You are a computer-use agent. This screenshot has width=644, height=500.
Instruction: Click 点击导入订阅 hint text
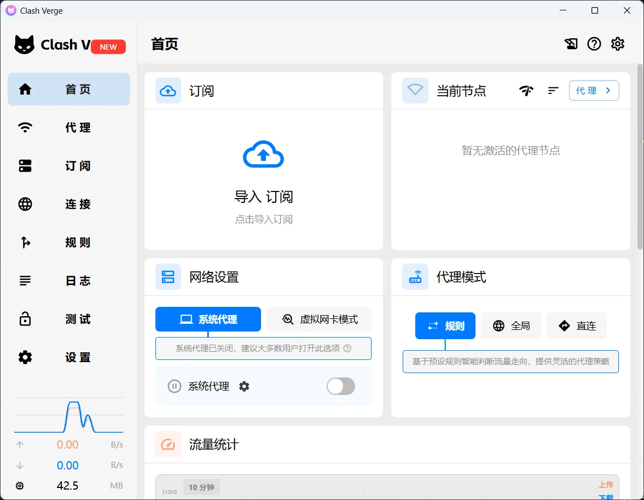tap(263, 219)
